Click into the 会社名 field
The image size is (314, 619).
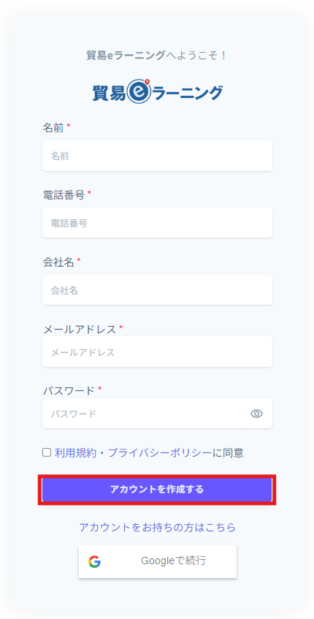tap(157, 290)
